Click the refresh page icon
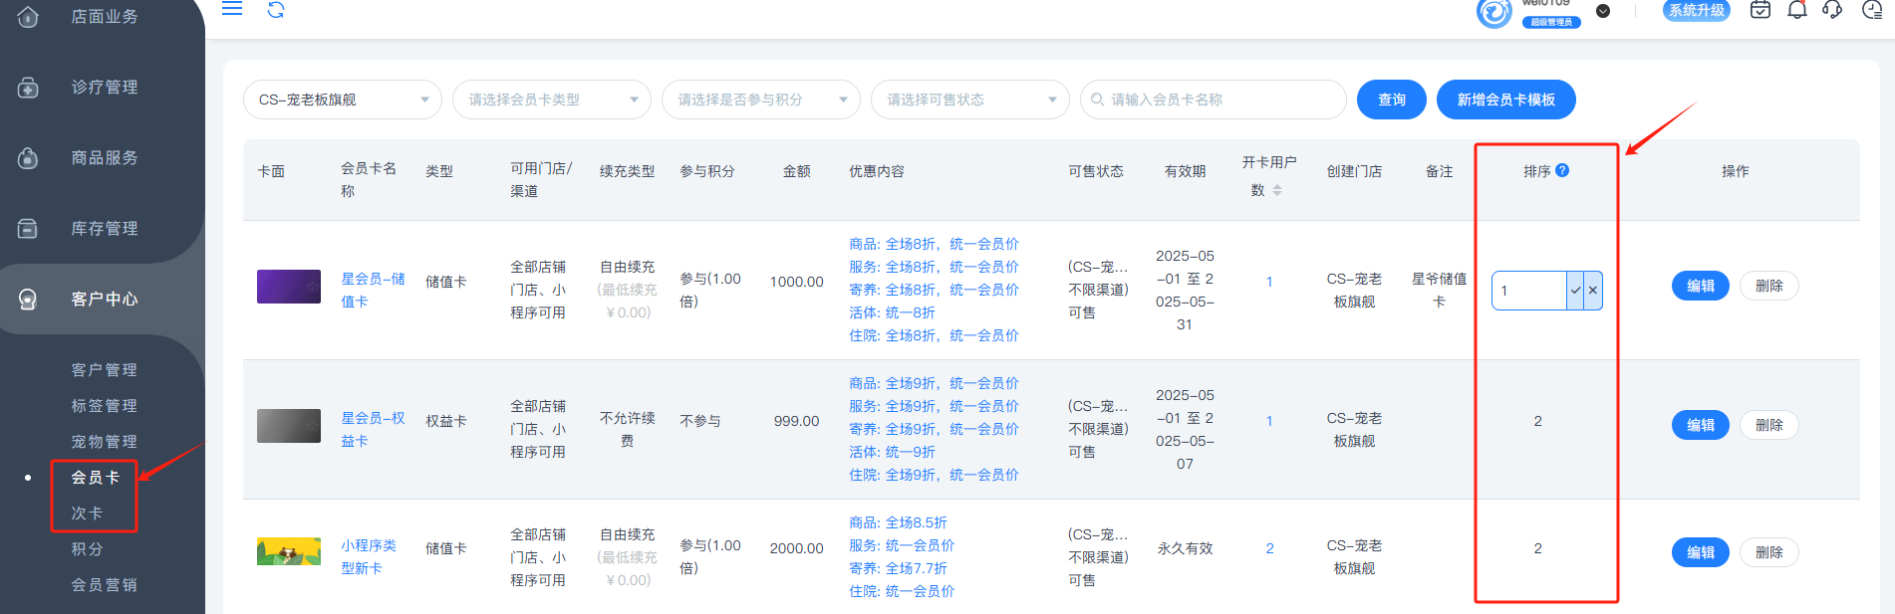This screenshot has height=614, width=1895. [x=276, y=10]
